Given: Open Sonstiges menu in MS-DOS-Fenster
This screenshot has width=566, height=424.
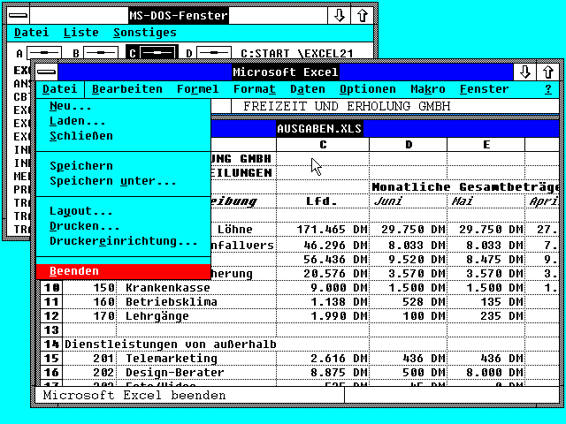Looking at the screenshot, I should tap(145, 33).
